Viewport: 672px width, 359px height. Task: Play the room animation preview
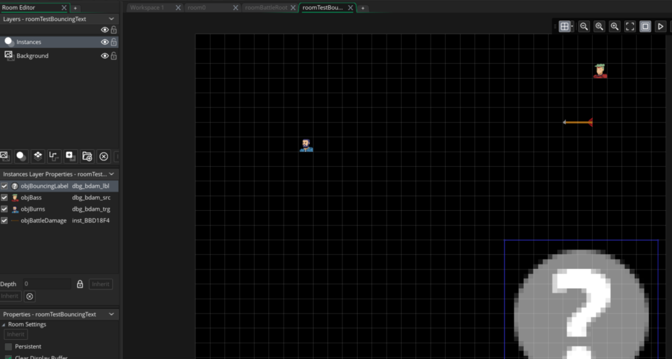[x=660, y=26]
